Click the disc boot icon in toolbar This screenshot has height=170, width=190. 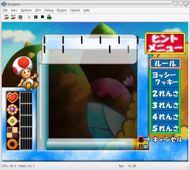click(x=20, y=17)
